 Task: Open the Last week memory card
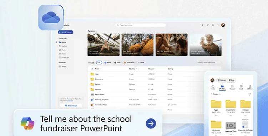tap(137, 45)
